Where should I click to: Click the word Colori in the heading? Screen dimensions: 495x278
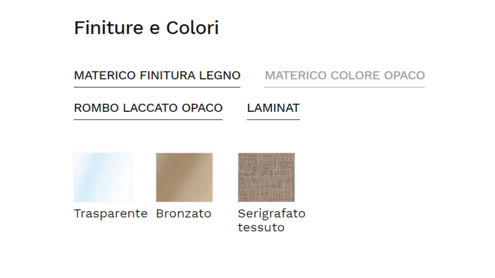pyautogui.click(x=192, y=28)
